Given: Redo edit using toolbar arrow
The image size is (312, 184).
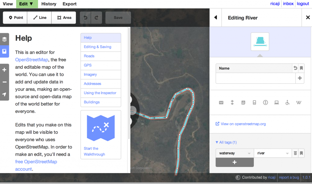Looking at the screenshot, I should click(97, 18).
